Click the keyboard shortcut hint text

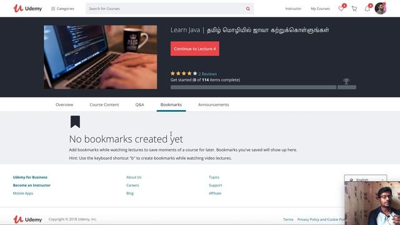[x=150, y=158]
